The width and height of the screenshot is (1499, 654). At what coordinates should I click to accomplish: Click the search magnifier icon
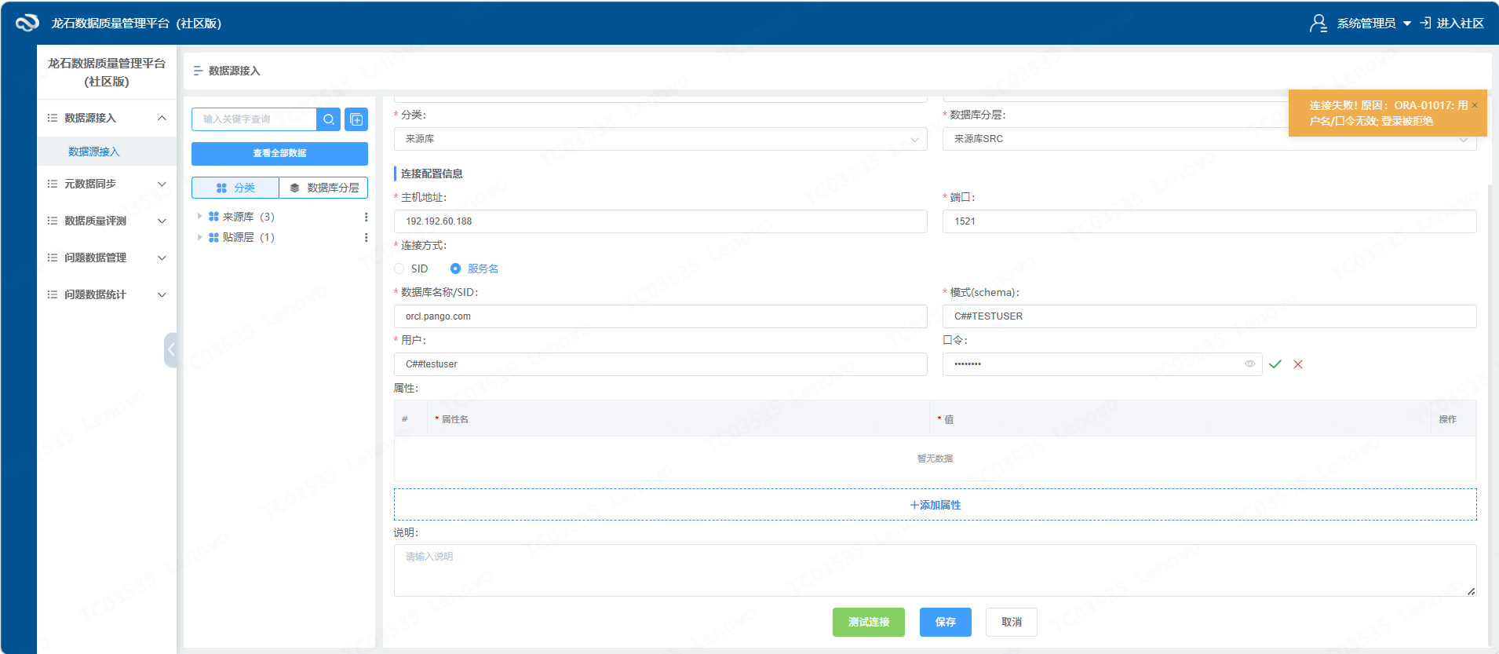point(329,119)
